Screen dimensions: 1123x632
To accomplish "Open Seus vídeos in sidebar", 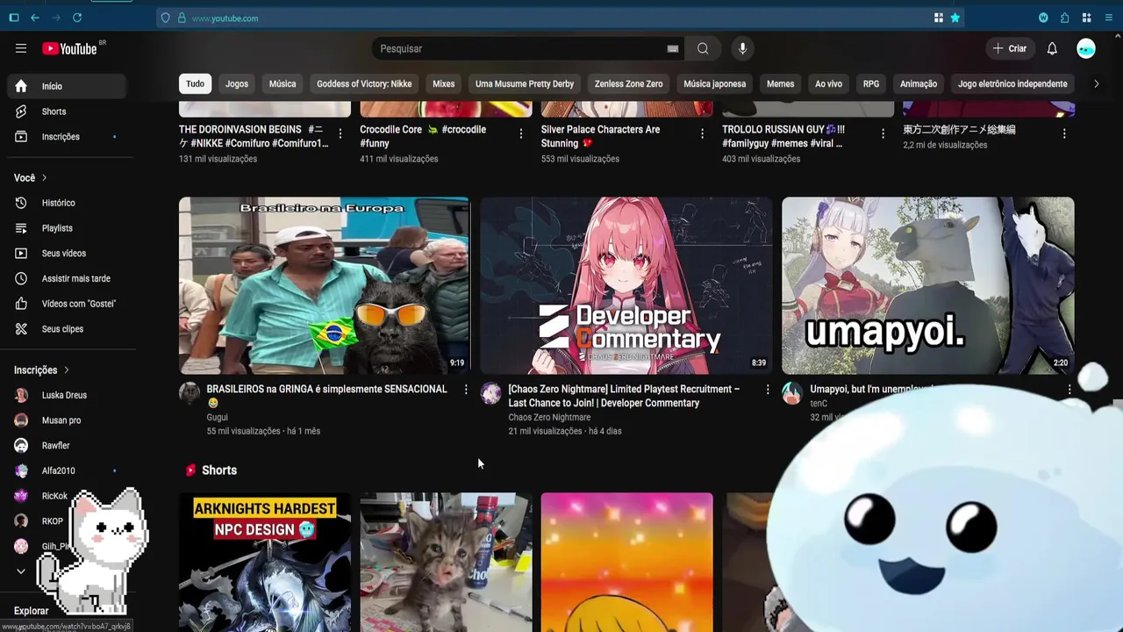I will click(67, 254).
